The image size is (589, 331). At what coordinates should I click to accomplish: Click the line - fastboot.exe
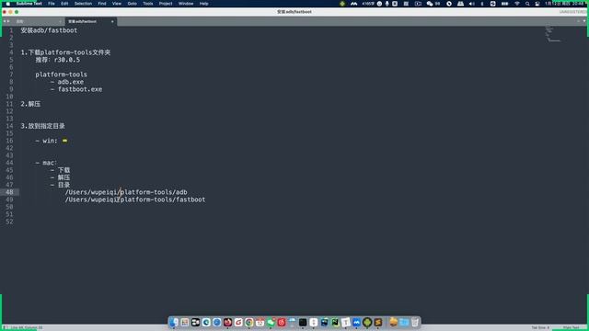point(76,89)
